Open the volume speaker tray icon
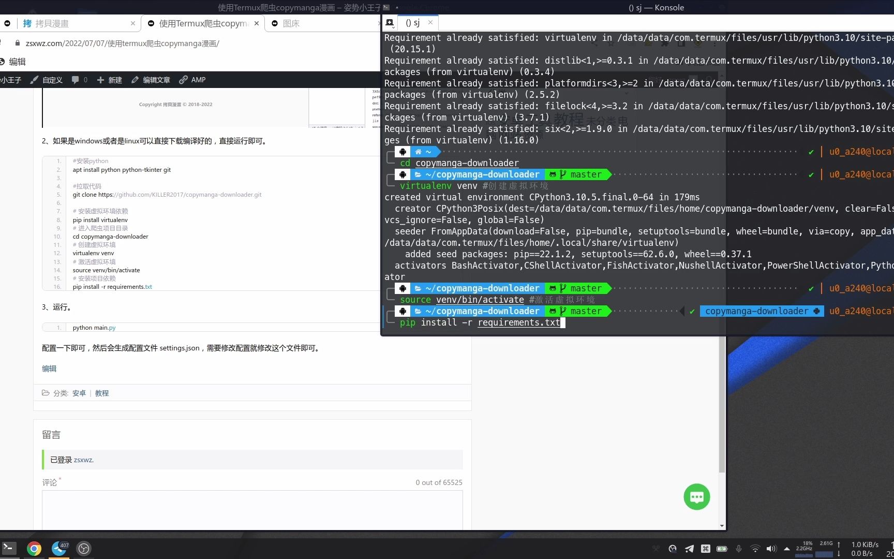The width and height of the screenshot is (894, 559). point(771,549)
